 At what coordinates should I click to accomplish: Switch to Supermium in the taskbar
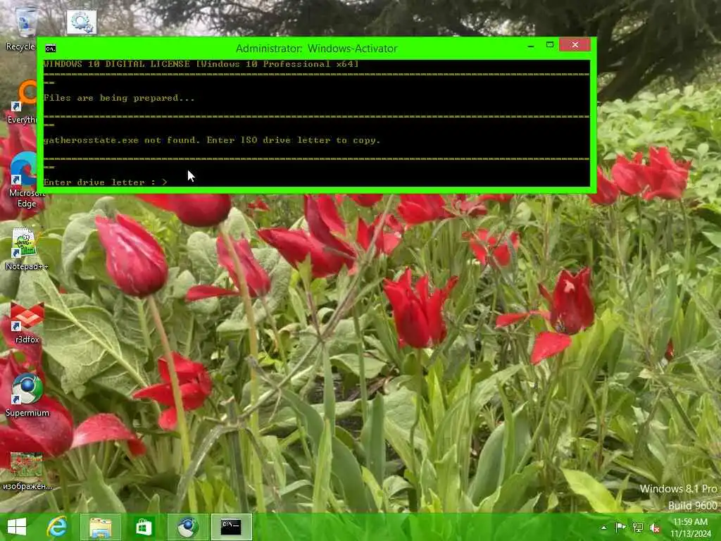pos(187,527)
